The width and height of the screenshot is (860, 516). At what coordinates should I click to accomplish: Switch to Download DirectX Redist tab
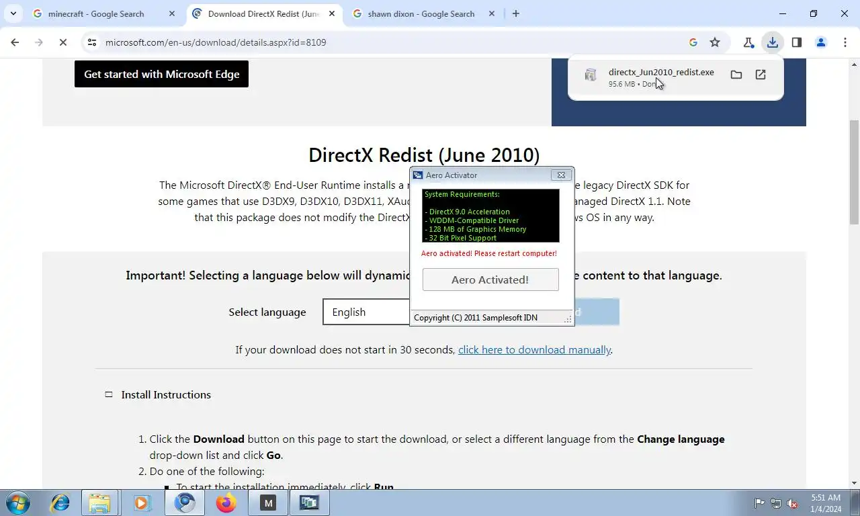coord(263,13)
